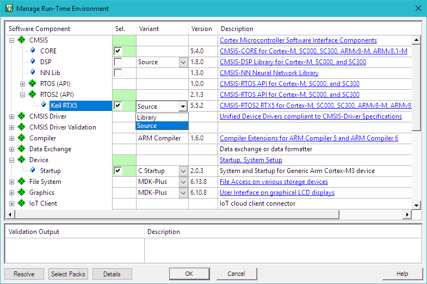Screen dimensions: 427x284
Task: Expand the Data Exchange node
Action: click(11, 149)
